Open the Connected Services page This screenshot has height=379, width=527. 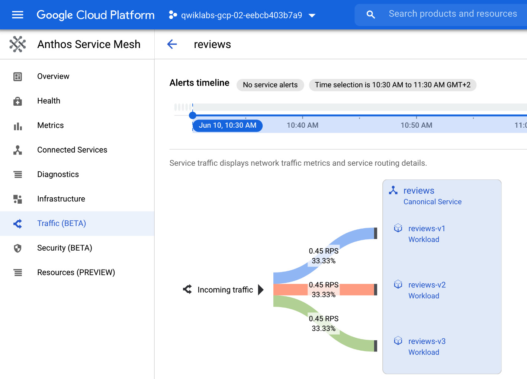click(72, 150)
